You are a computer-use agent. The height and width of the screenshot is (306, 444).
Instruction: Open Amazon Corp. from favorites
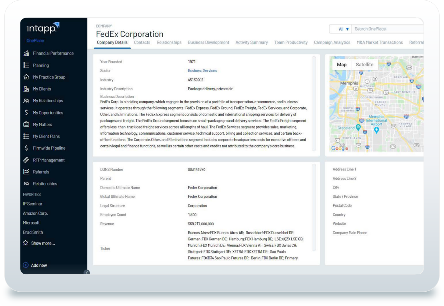coord(35,213)
